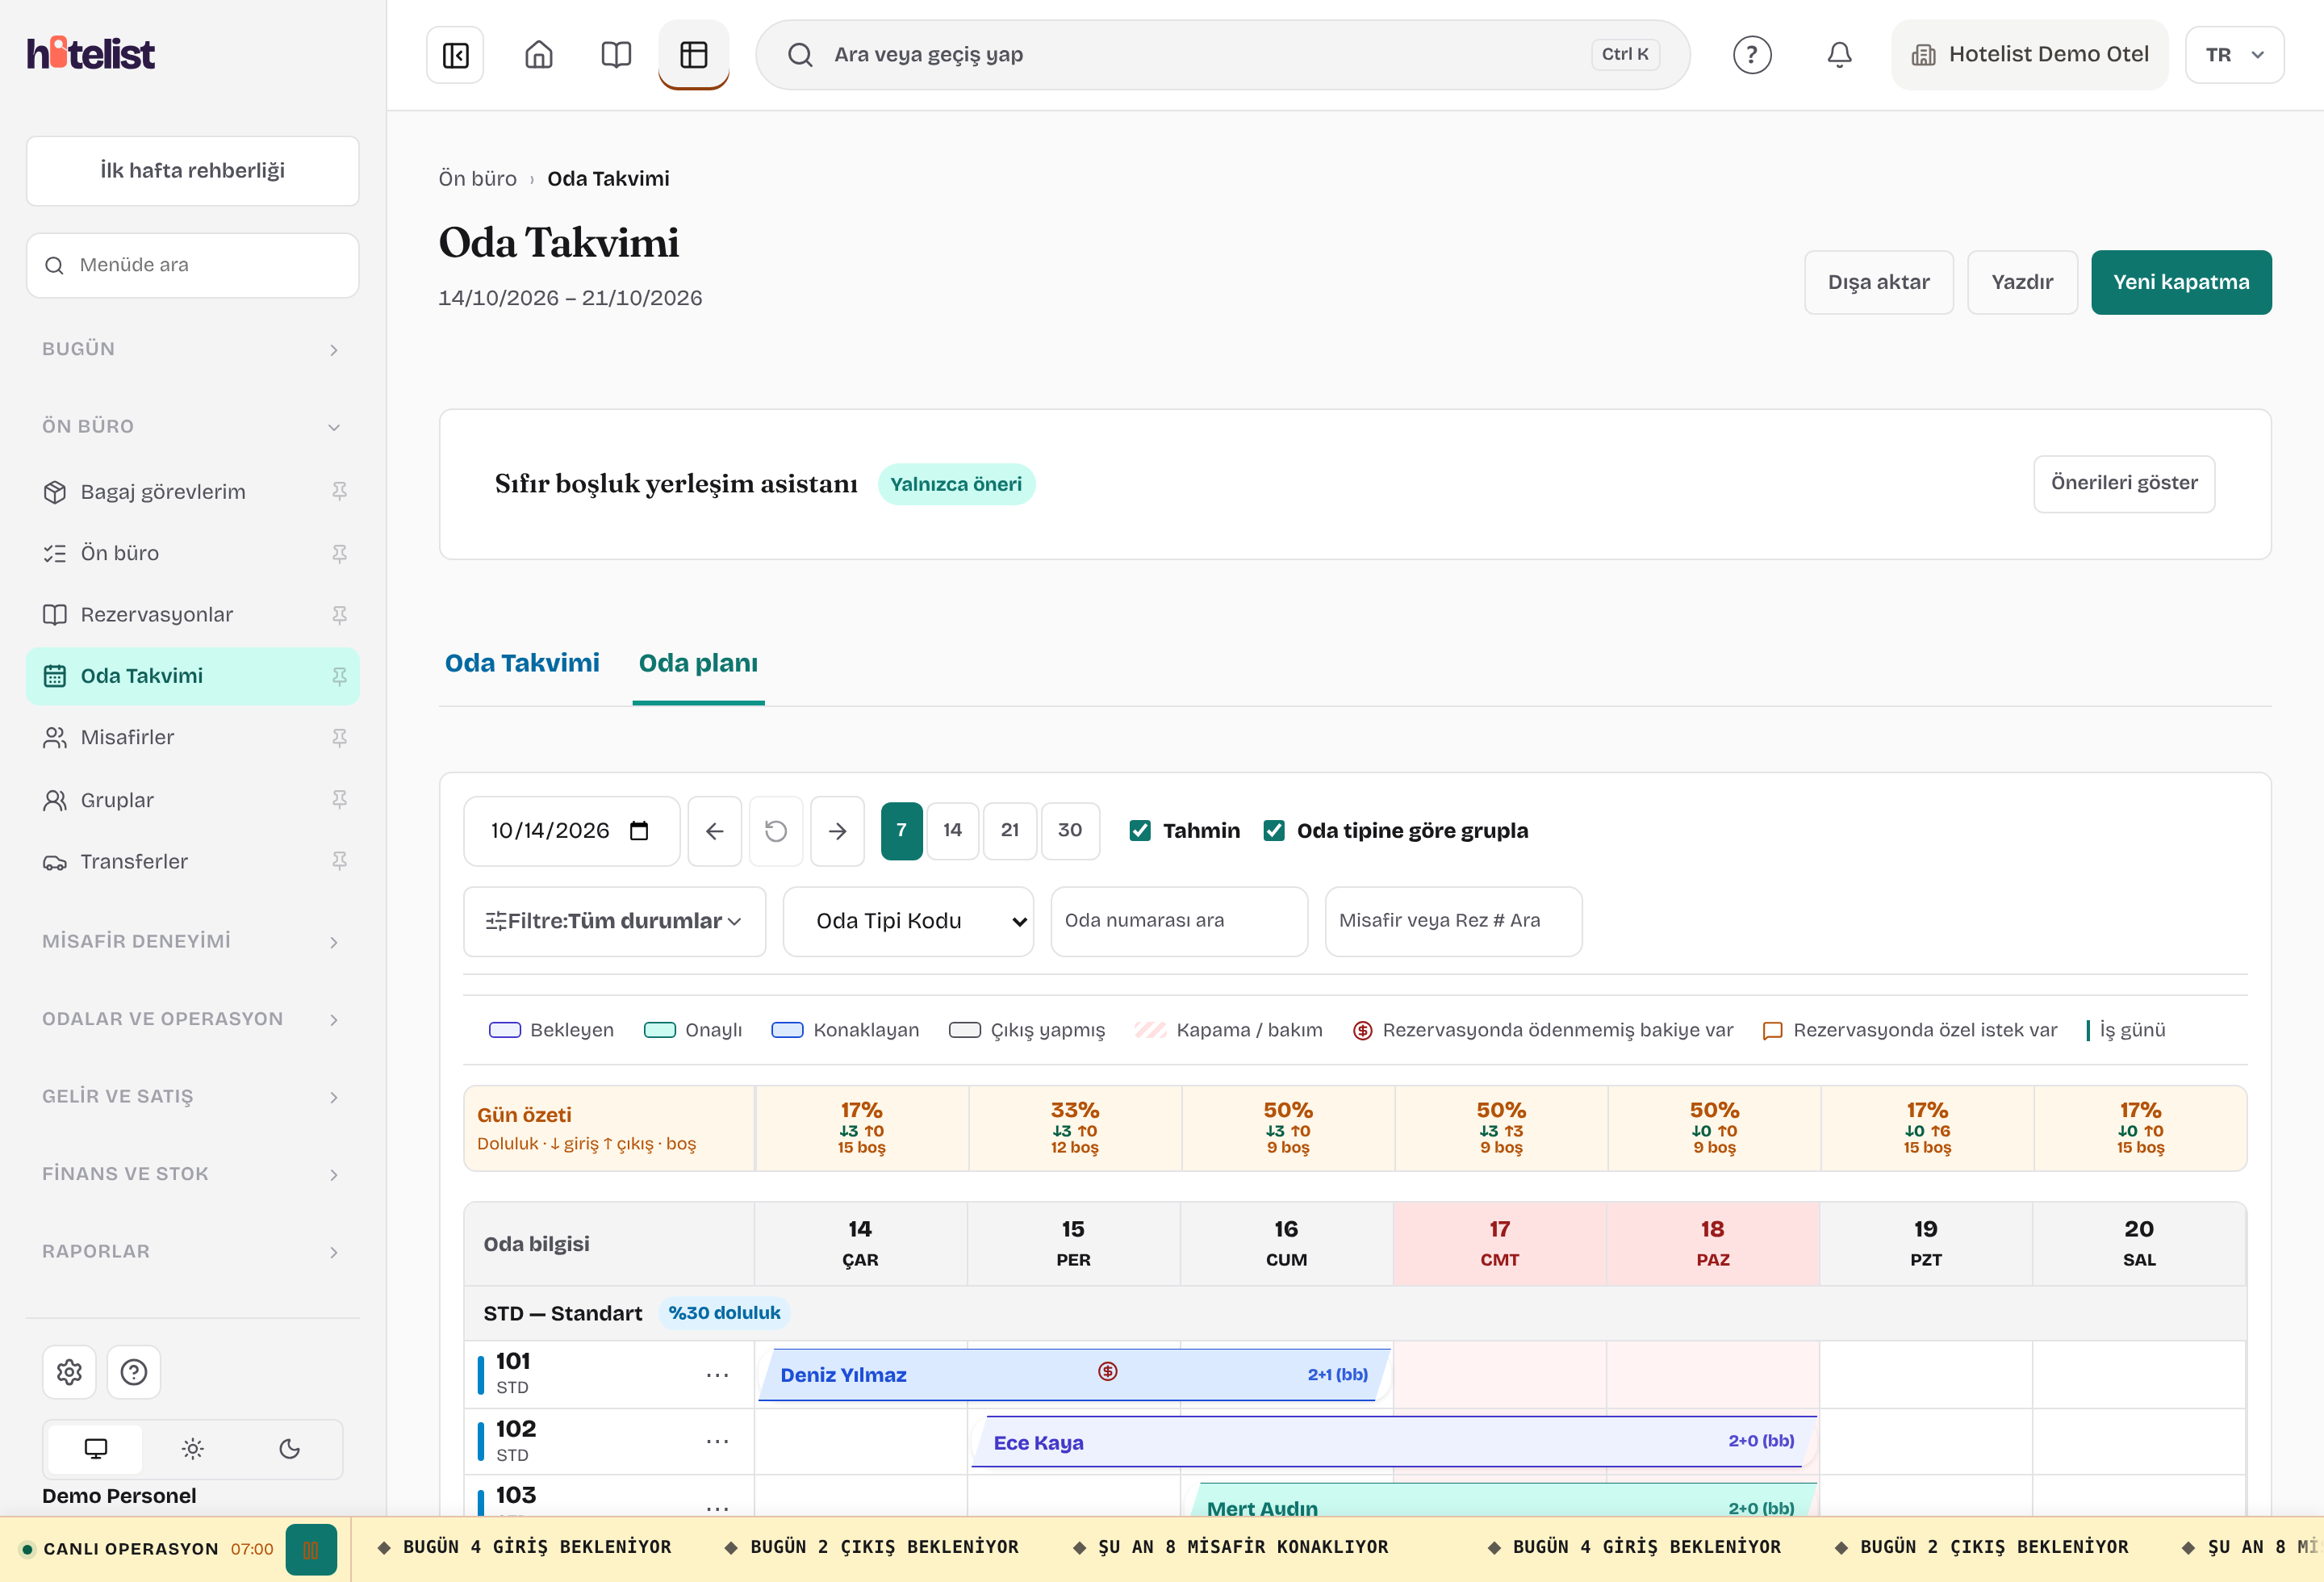Toggle Oda tipine göre grupla checkbox
Screen dimensions: 2324x1582
[1274, 831]
